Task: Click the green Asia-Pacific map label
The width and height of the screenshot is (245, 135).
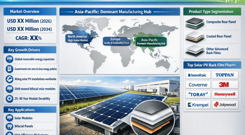Action: point(151,42)
